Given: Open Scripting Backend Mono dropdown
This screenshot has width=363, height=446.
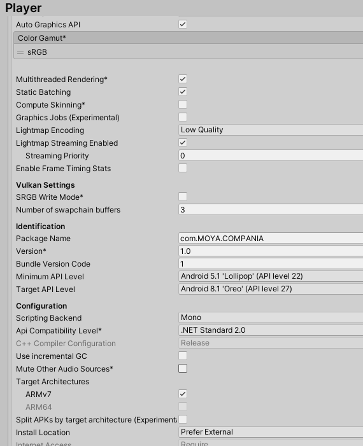Looking at the screenshot, I should tap(271, 317).
